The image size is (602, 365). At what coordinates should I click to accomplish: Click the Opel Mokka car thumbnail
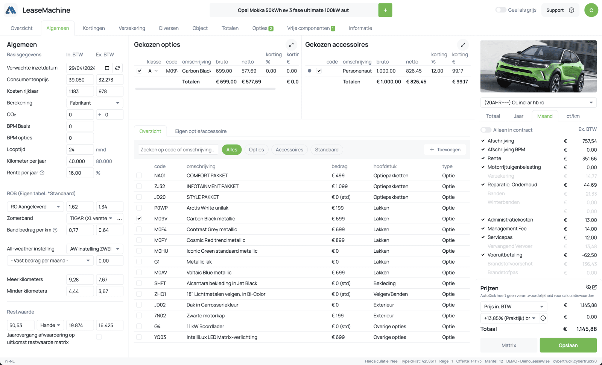pos(538,66)
